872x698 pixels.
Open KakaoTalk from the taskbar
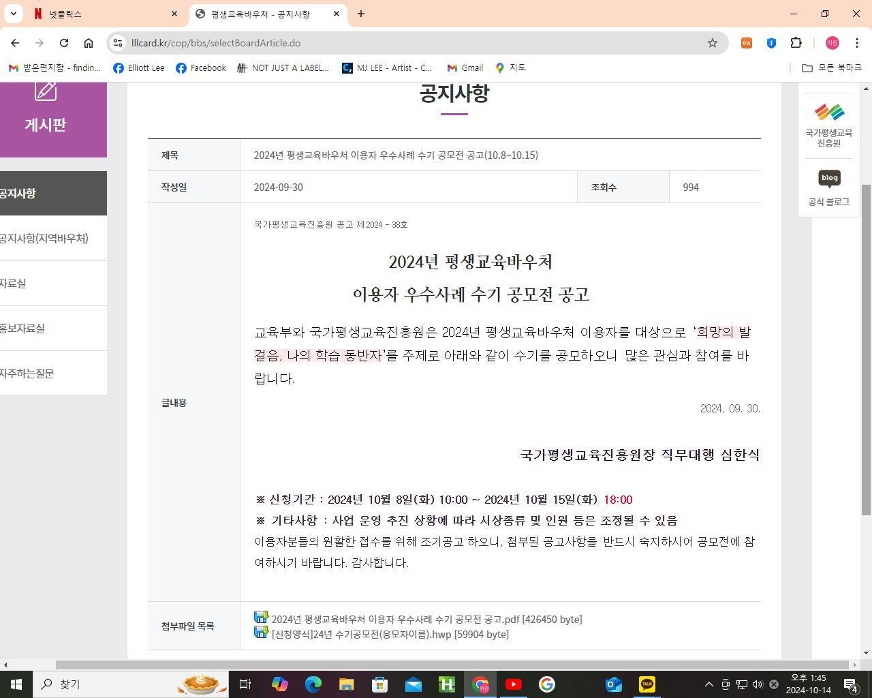click(647, 684)
